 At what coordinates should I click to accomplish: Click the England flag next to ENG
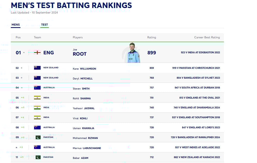[x=37, y=53]
